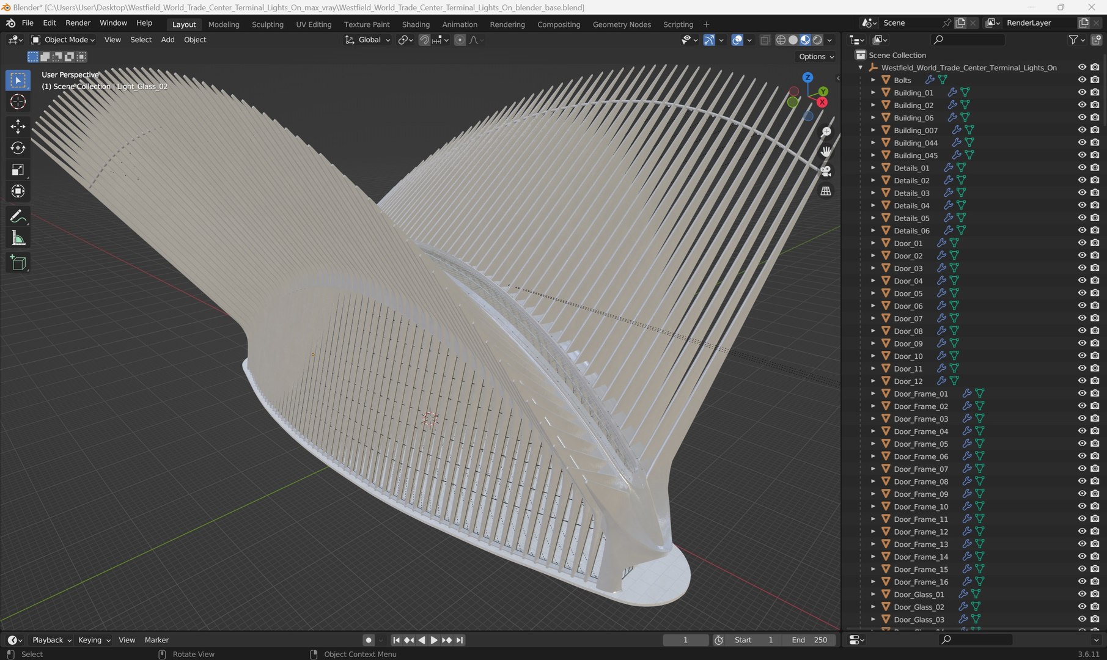Choose the Annotate tool
The width and height of the screenshot is (1107, 660).
coord(18,216)
